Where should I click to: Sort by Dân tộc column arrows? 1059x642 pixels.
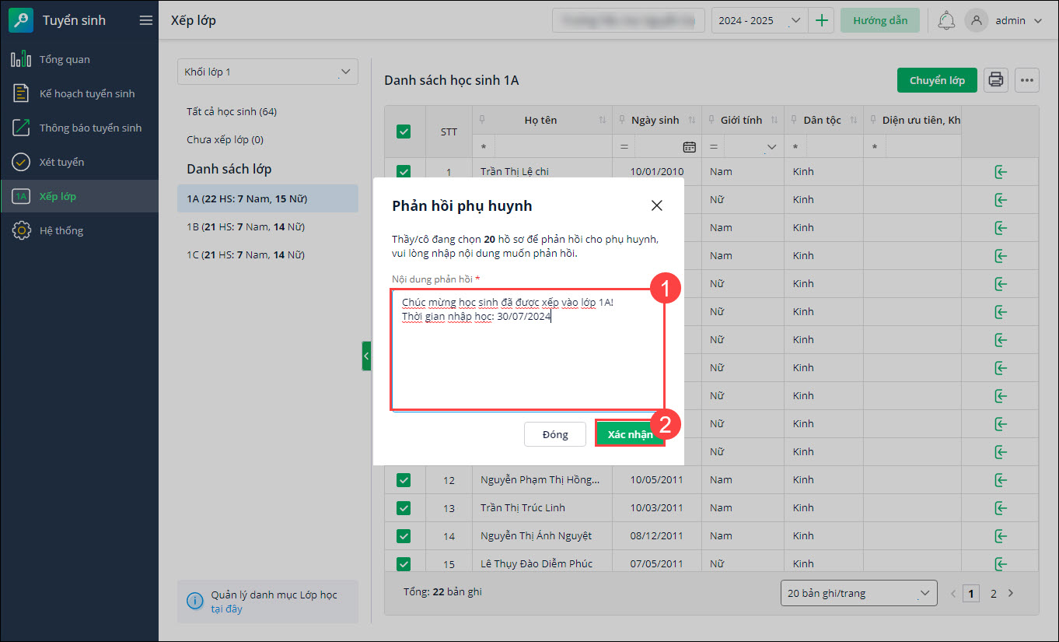click(854, 120)
